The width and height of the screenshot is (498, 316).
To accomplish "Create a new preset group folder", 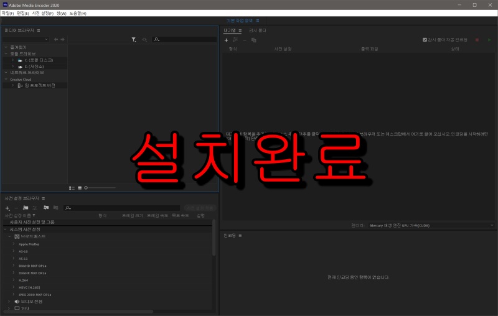I will coord(26,208).
